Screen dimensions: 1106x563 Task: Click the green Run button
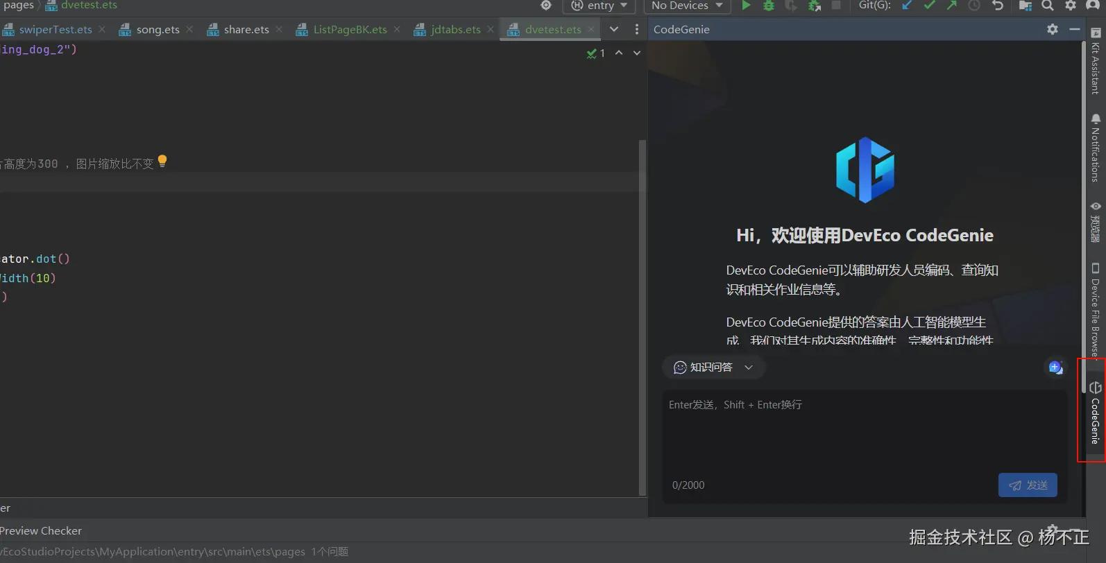tap(747, 6)
